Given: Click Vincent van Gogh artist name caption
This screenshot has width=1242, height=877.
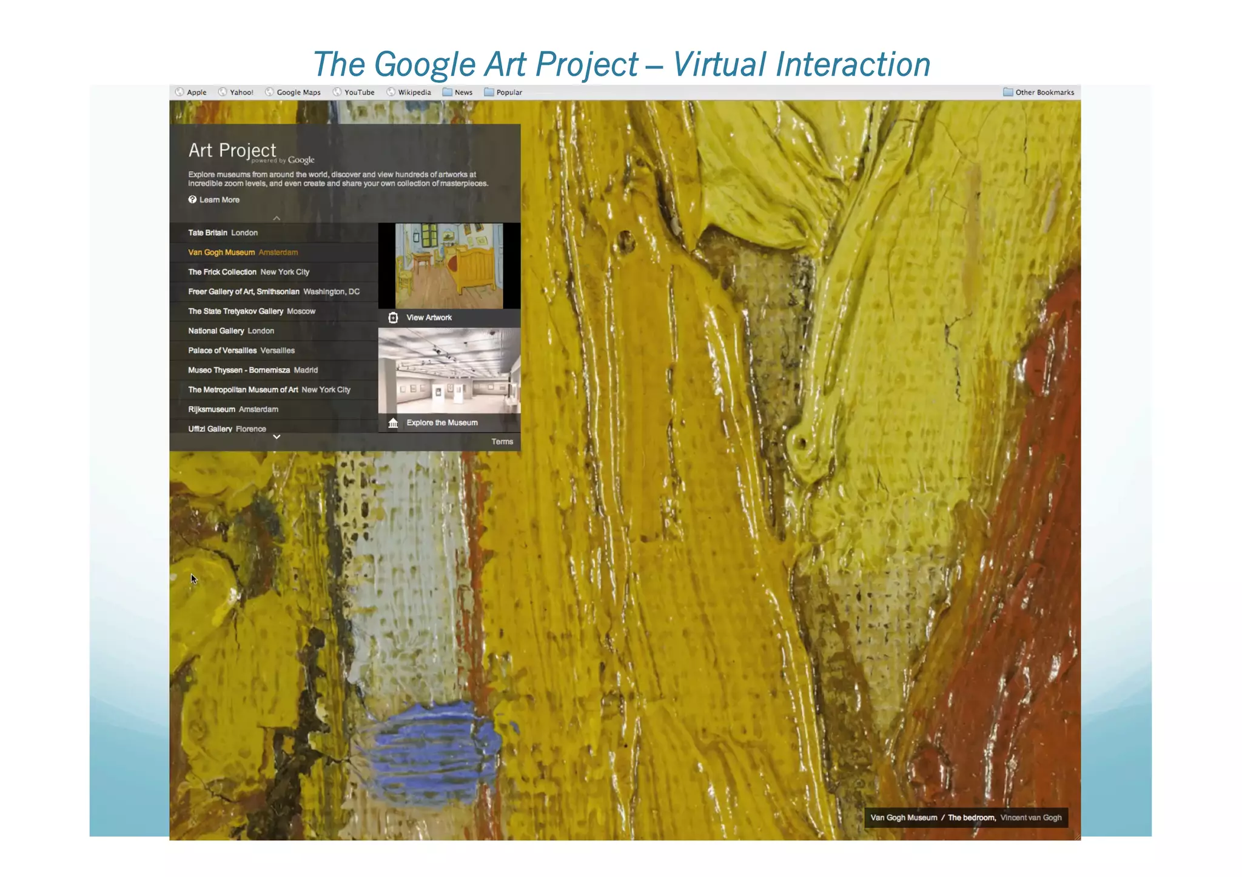Looking at the screenshot, I should coord(1031,818).
